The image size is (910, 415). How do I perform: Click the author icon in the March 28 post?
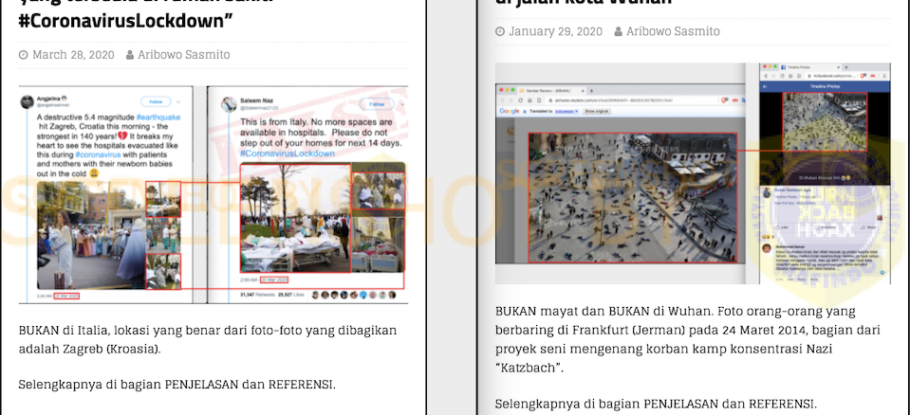point(130,56)
